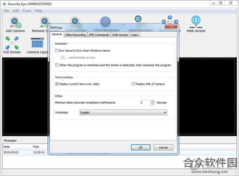Image resolution: width=239 pixels, height=176 pixels.
Task: Click the black camera view area on the right
Action: [x=208, y=97]
